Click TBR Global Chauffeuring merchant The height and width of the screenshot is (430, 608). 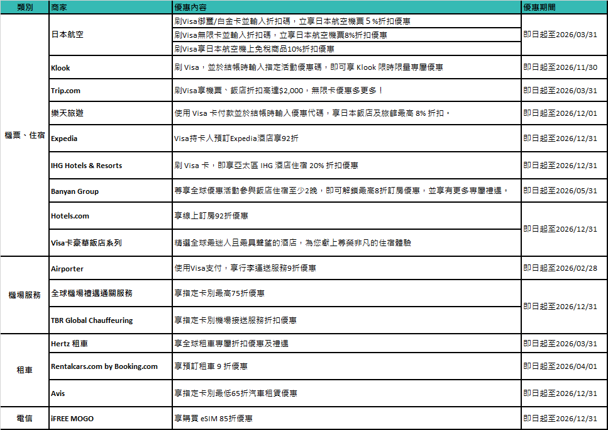92,320
